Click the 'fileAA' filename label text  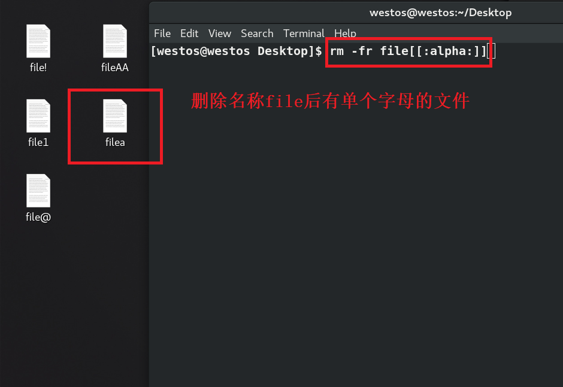[x=115, y=68]
